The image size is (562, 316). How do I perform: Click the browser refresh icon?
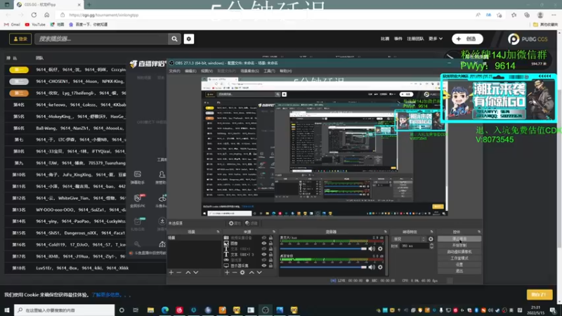(34, 15)
